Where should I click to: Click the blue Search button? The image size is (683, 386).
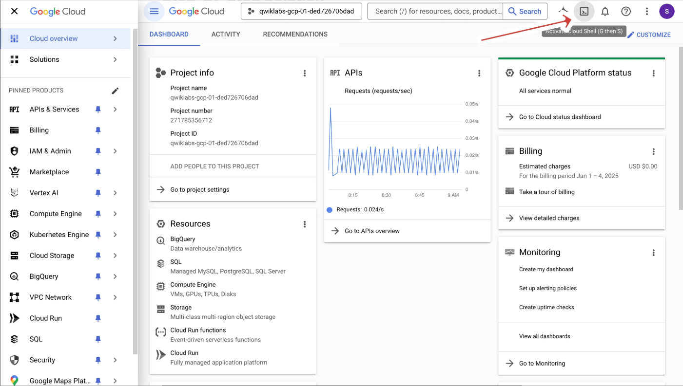(525, 11)
